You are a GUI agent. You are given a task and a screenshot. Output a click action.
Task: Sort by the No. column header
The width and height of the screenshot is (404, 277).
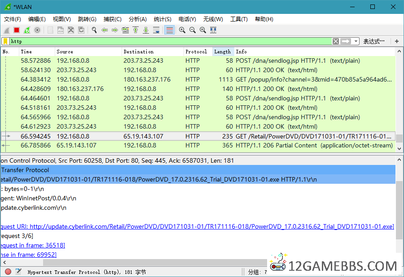point(10,52)
